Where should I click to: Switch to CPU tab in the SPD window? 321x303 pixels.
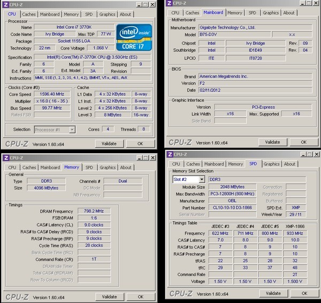tap(176, 164)
